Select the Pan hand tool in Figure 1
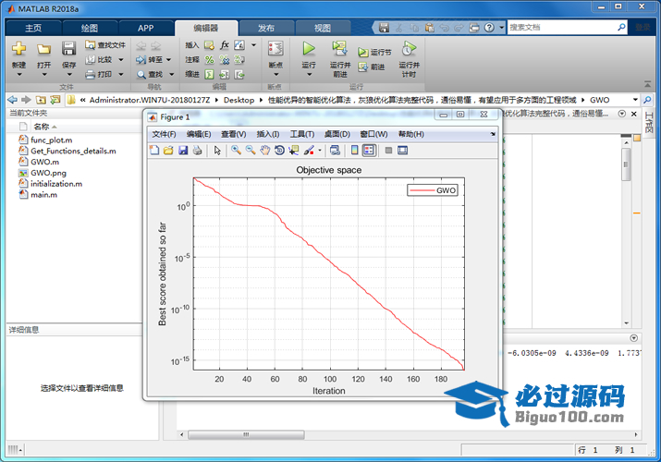The image size is (661, 462). tap(264, 151)
